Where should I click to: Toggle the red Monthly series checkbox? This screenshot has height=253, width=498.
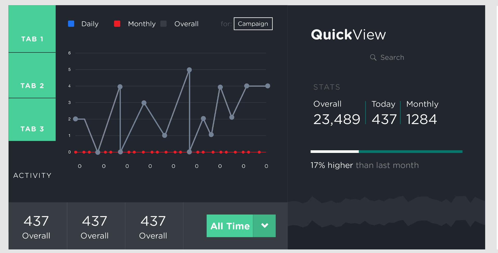tap(117, 24)
